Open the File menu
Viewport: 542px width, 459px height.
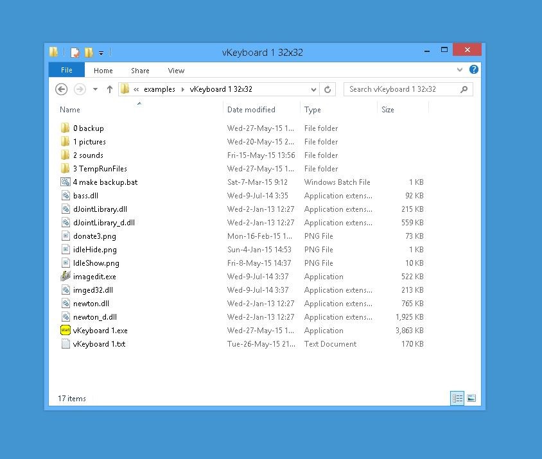coord(66,70)
